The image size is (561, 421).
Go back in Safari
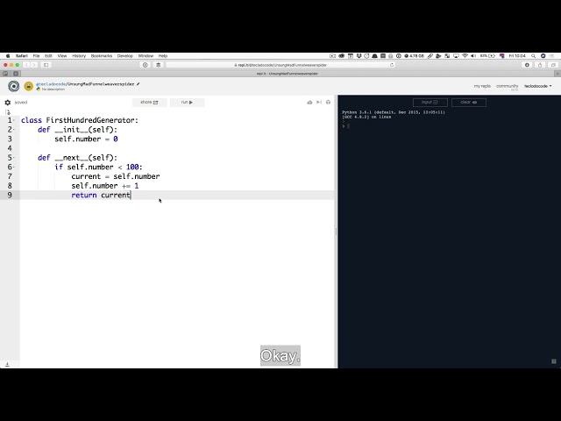(26, 65)
